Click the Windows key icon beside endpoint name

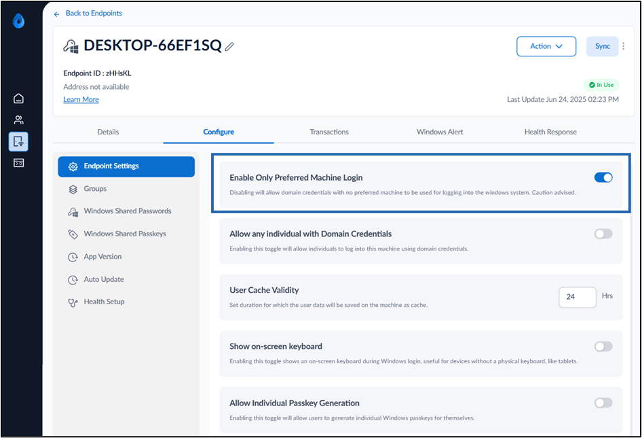click(x=71, y=46)
